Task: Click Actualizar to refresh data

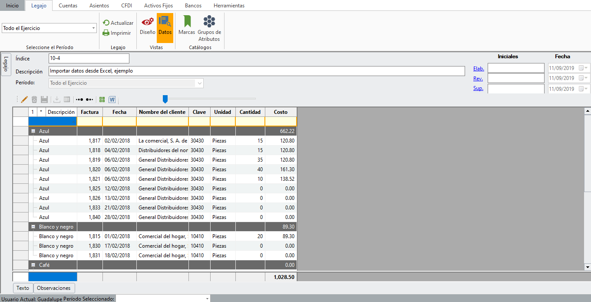Action: click(118, 23)
